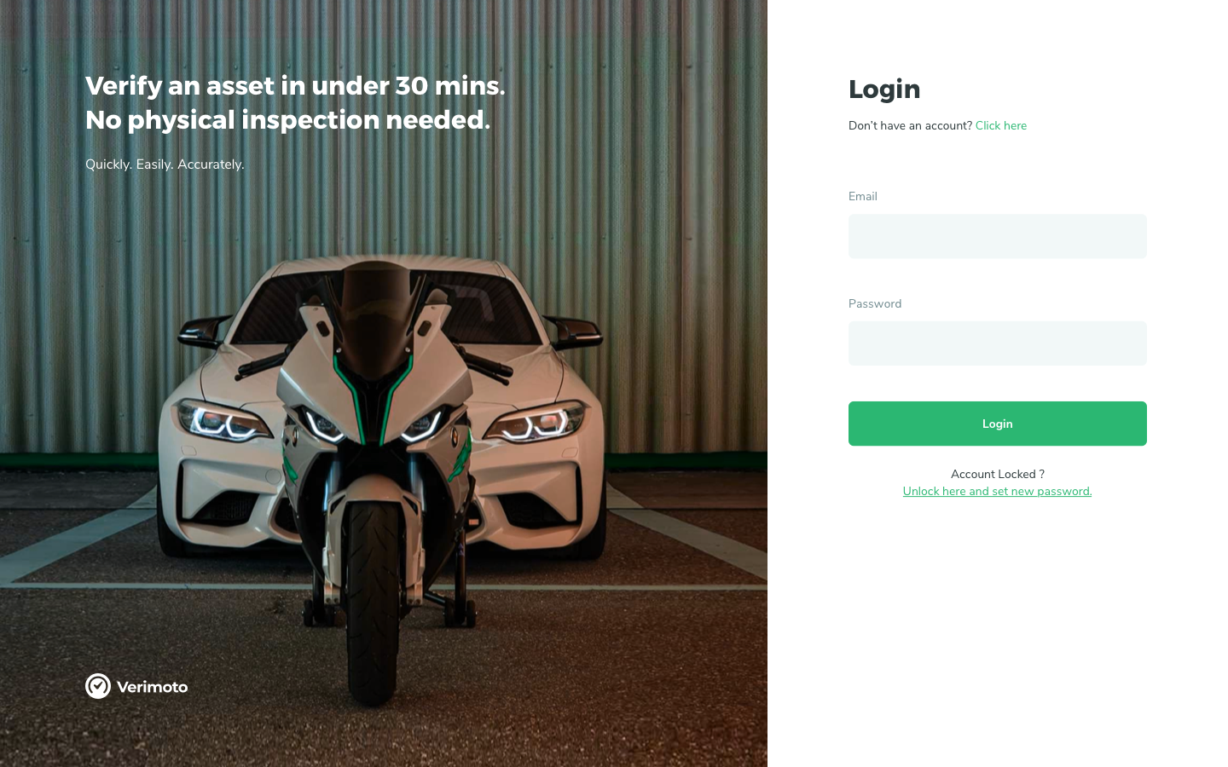Image resolution: width=1228 pixels, height=767 pixels.
Task: Open the 'Click here' sign-up link
Action: (1001, 125)
